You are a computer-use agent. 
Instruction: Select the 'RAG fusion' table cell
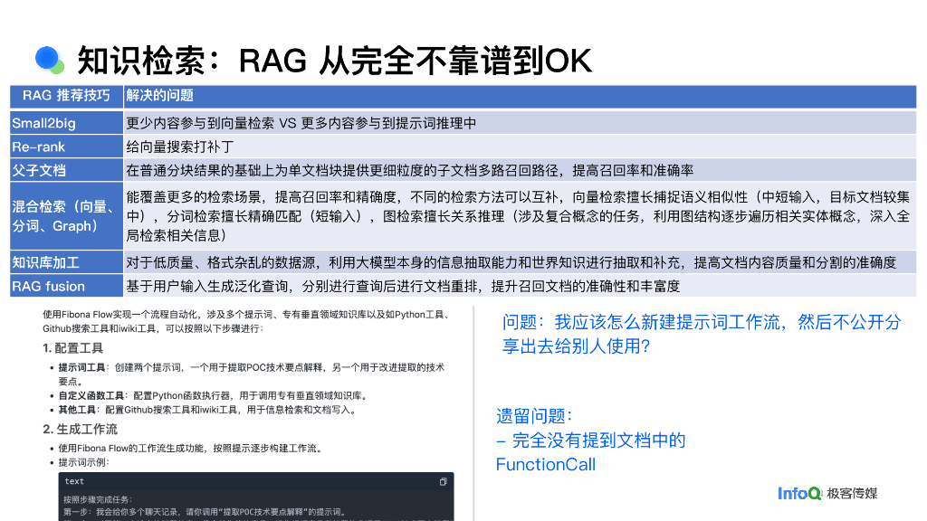tap(66, 286)
